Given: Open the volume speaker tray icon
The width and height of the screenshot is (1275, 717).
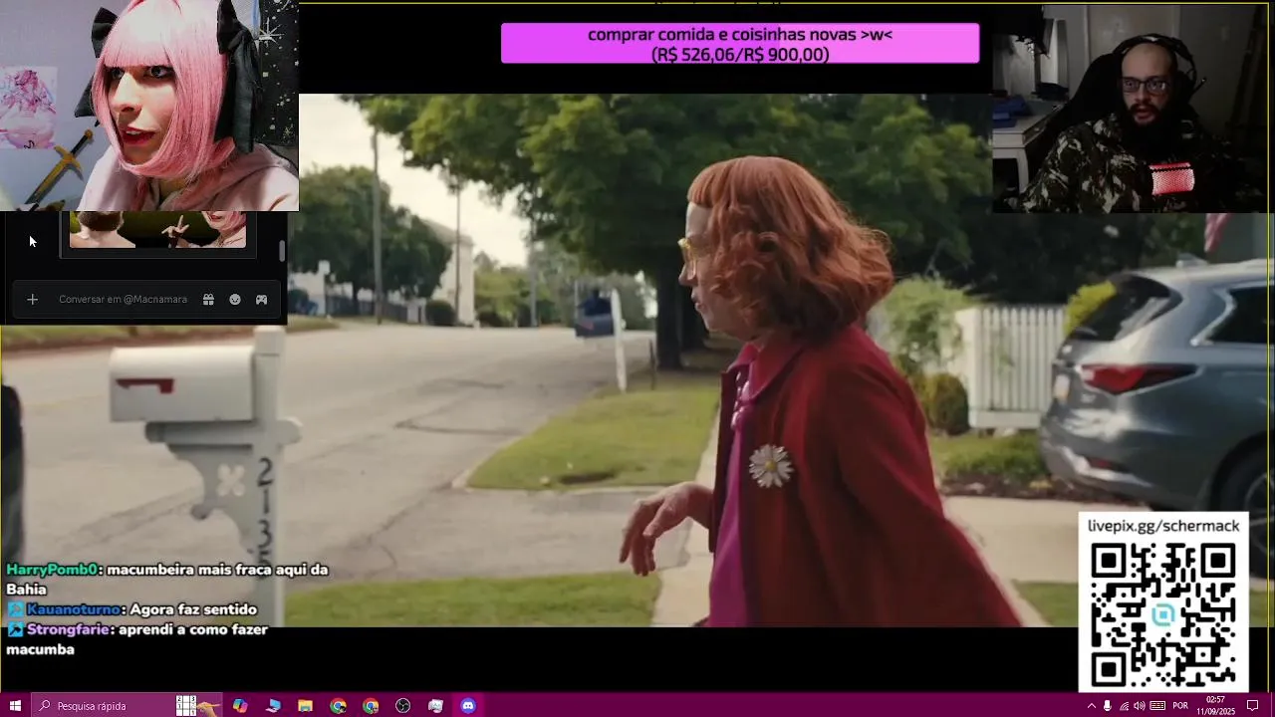Looking at the screenshot, I should tap(1140, 706).
